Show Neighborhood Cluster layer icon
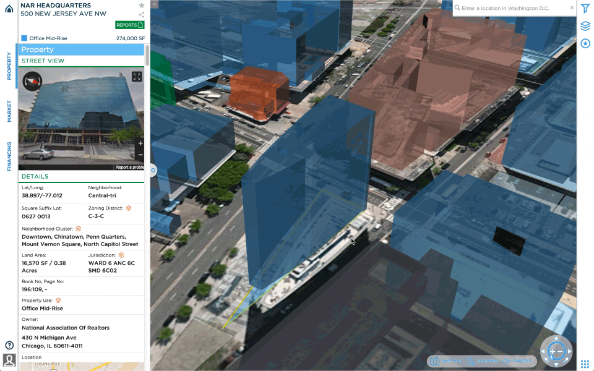The image size is (594, 371). click(79, 229)
